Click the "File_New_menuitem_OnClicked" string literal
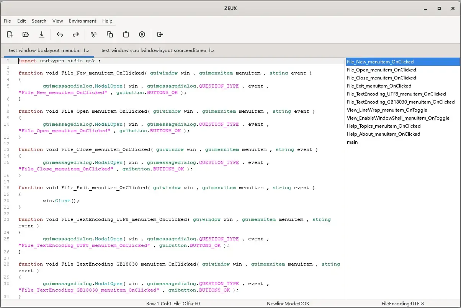 [x=63, y=92]
